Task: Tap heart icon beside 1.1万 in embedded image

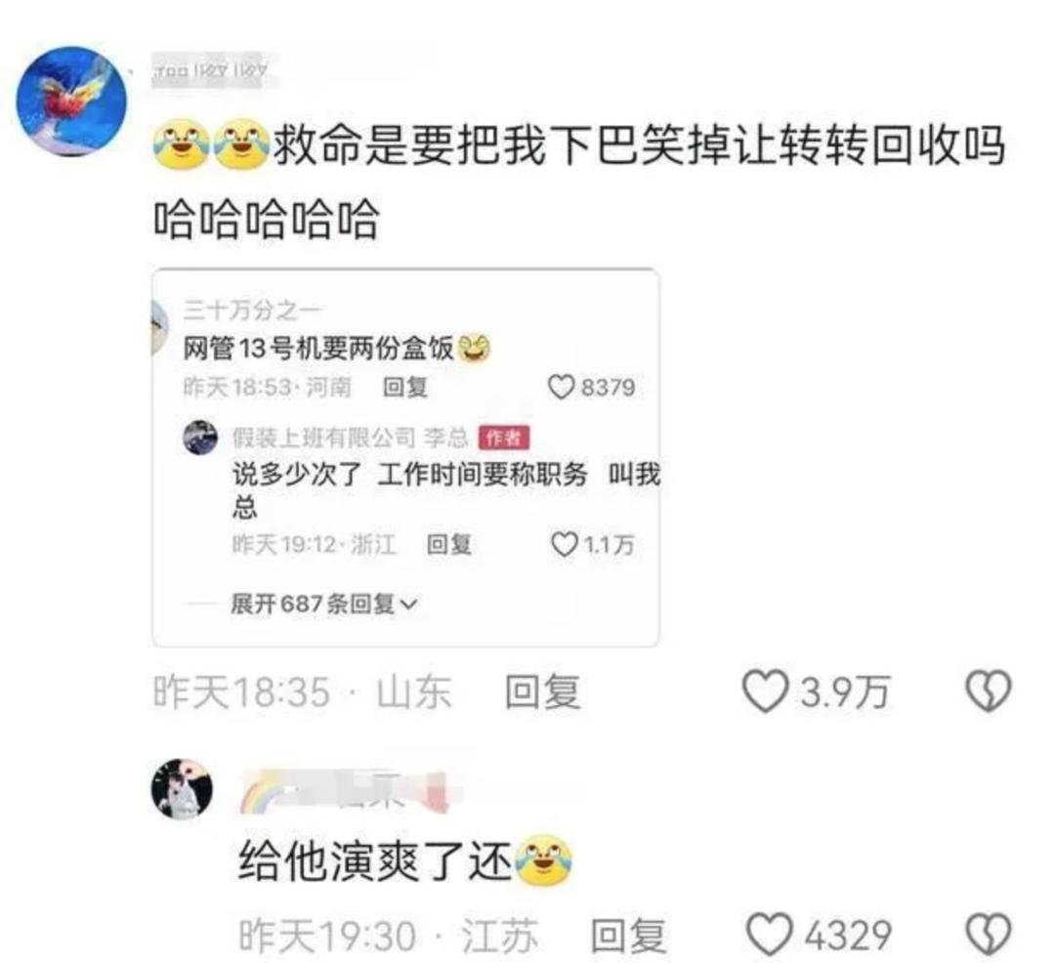Action: point(564,544)
